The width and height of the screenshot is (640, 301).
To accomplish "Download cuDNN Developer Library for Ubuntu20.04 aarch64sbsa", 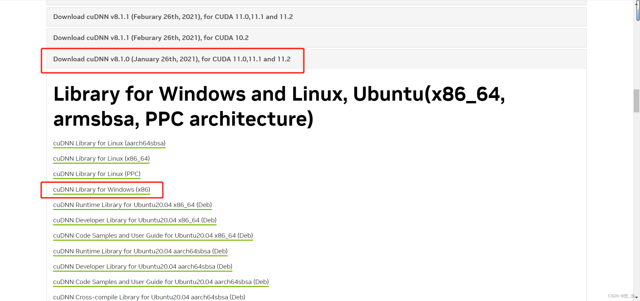I will (x=143, y=266).
